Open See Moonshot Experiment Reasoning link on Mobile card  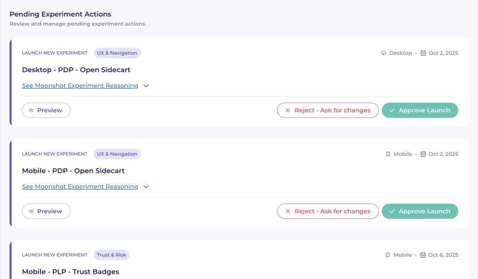tap(80, 187)
